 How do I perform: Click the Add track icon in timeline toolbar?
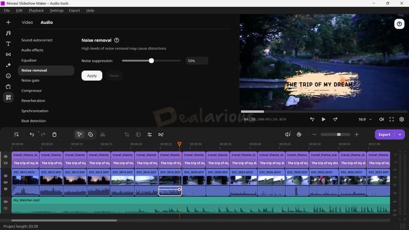pyautogui.click(x=16, y=135)
